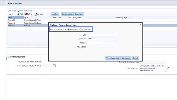
Task: Click Configure Source Connection button
Action: pos(72,14)
